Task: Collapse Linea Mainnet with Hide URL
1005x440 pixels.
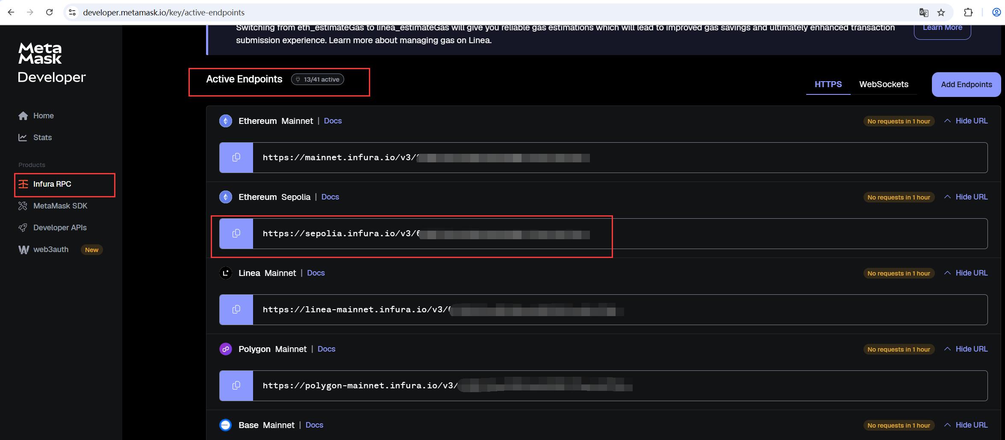Action: point(966,273)
